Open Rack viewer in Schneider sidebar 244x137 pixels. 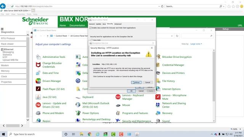point(7,44)
